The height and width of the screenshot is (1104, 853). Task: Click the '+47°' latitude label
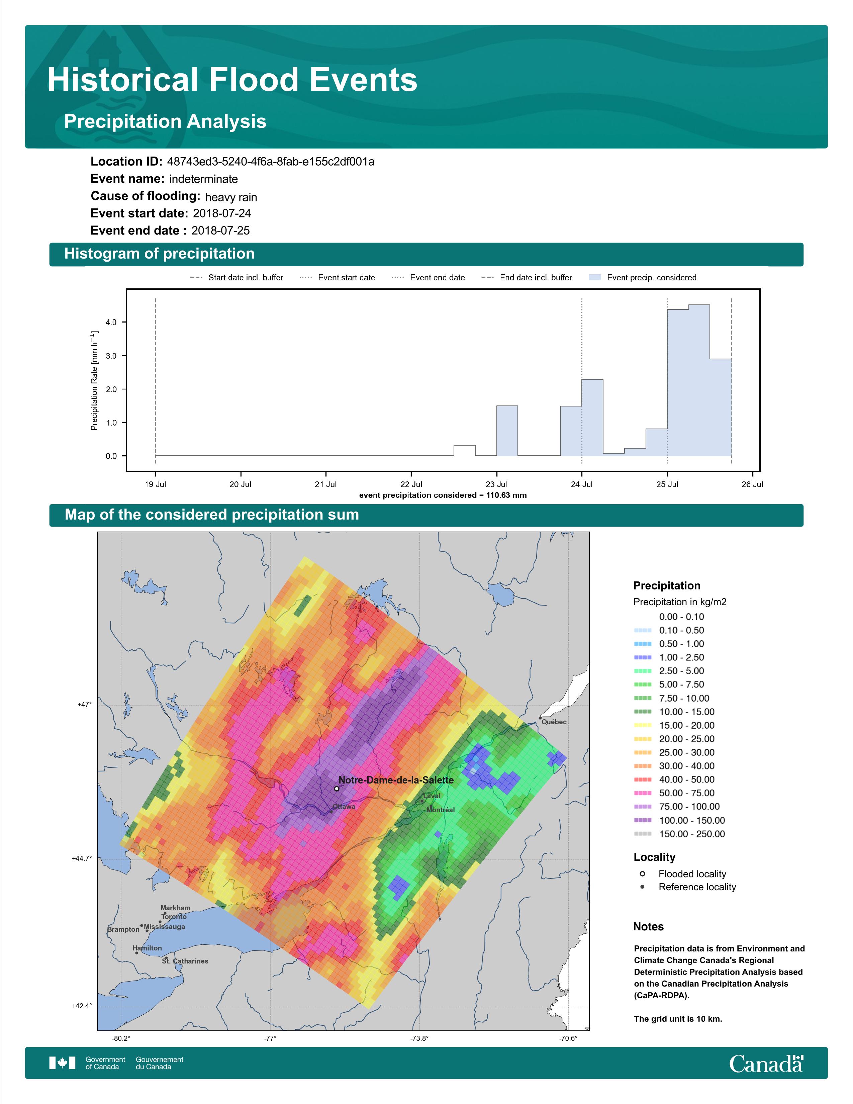pyautogui.click(x=84, y=705)
